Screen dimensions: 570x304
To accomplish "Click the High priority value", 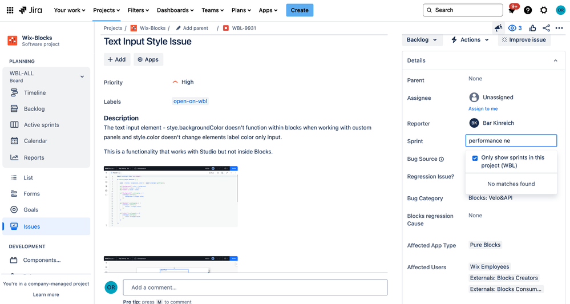I will pos(183,82).
